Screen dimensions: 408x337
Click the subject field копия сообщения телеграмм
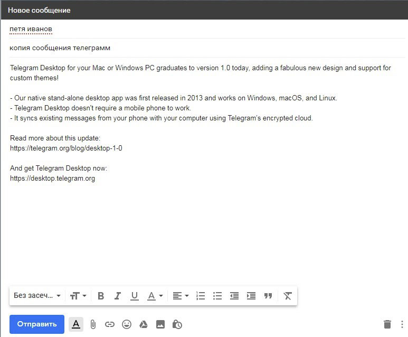207,48
